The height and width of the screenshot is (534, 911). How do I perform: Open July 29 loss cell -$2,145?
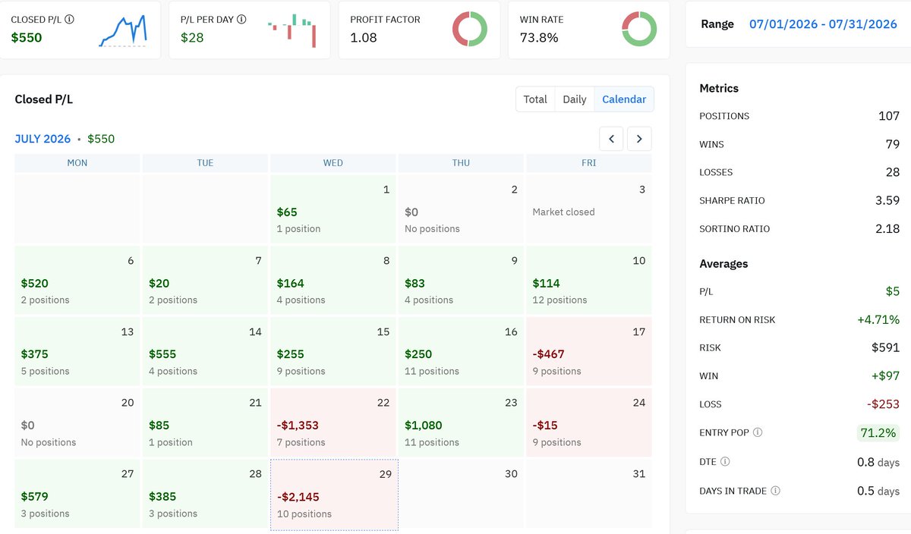coord(334,495)
